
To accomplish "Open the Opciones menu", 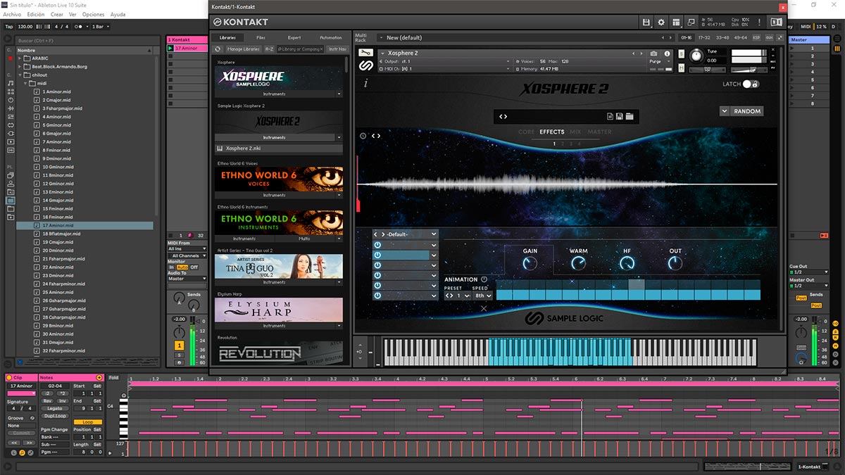I will coord(93,14).
